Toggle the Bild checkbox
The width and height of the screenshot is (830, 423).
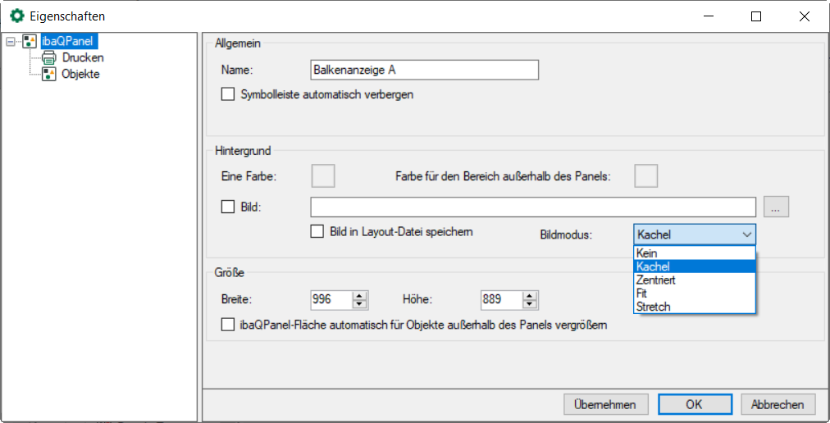228,207
